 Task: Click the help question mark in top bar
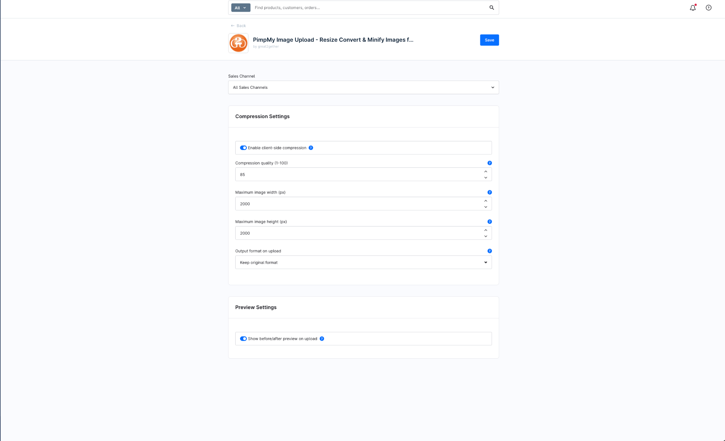pyautogui.click(x=709, y=7)
